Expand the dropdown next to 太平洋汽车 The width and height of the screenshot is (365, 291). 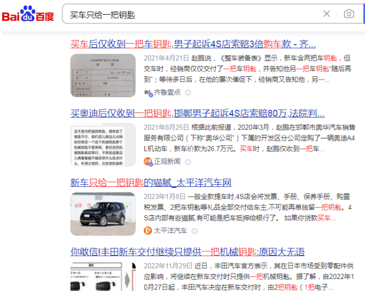tap(194, 231)
